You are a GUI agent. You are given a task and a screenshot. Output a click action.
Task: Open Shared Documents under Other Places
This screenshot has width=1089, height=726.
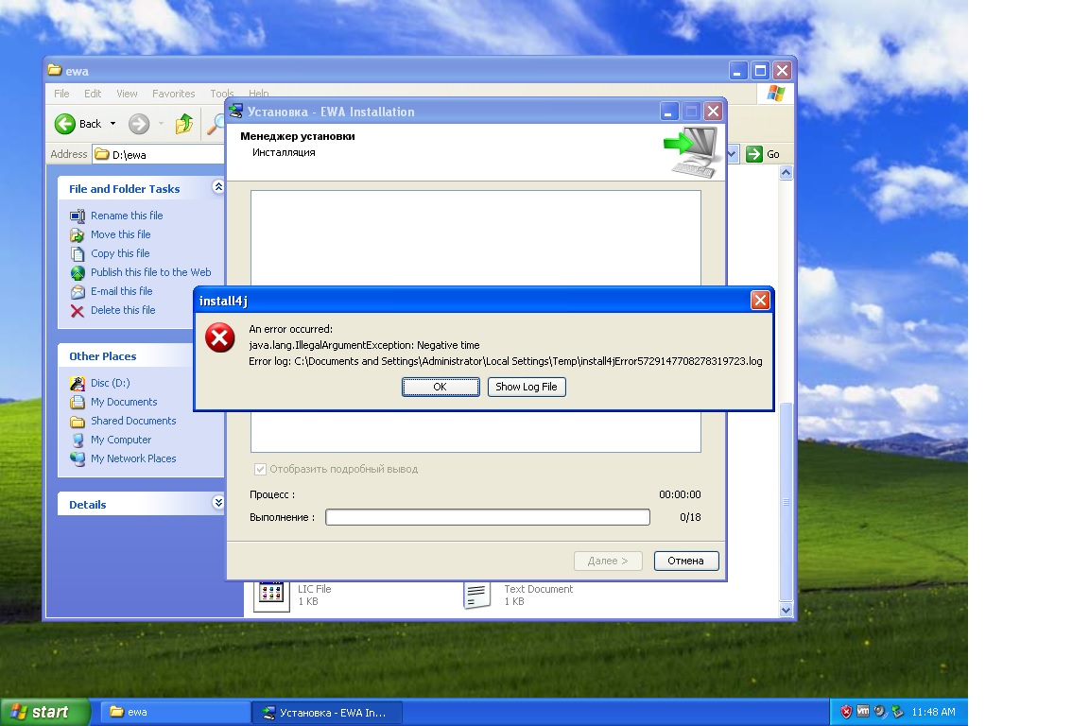point(133,421)
